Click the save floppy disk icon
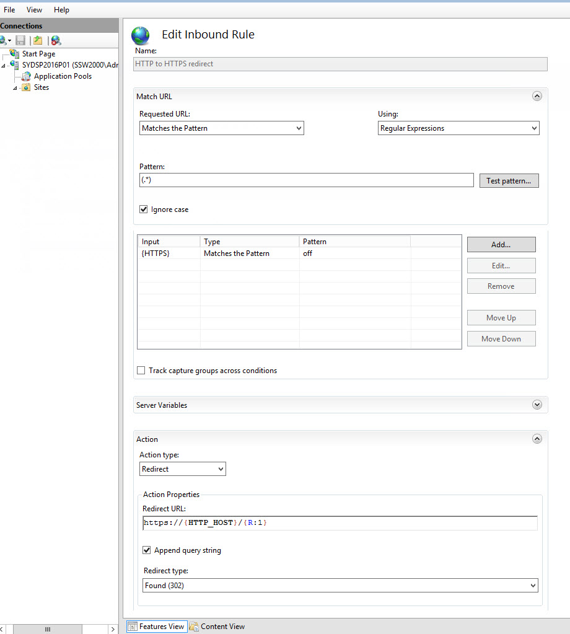This screenshot has height=634, width=570. coord(20,40)
